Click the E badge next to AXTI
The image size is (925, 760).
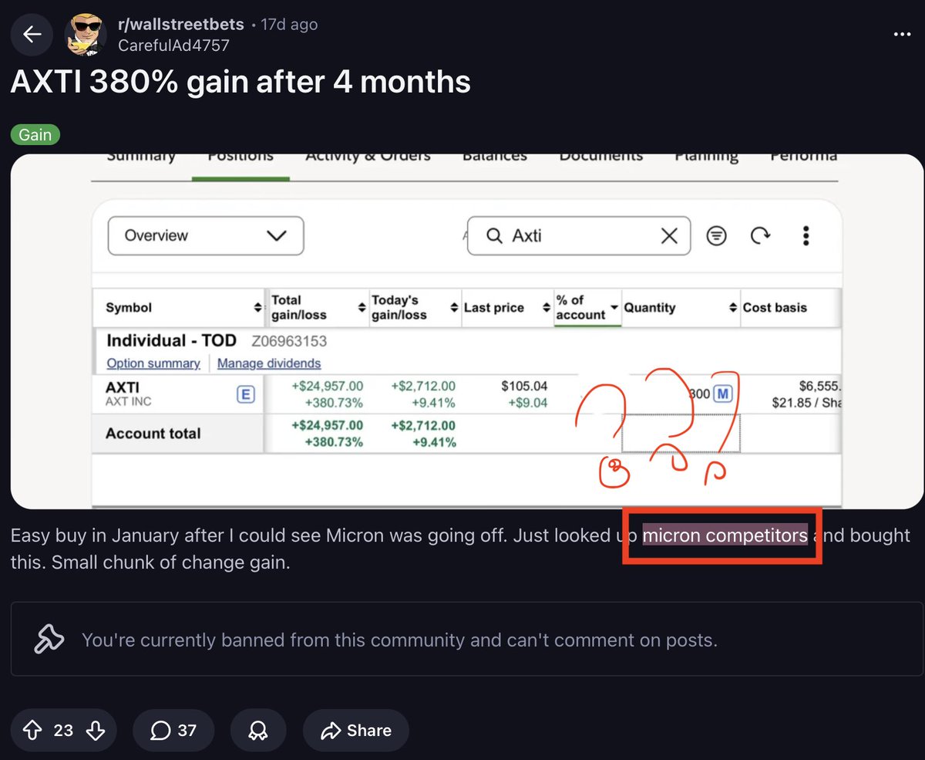[x=245, y=395]
